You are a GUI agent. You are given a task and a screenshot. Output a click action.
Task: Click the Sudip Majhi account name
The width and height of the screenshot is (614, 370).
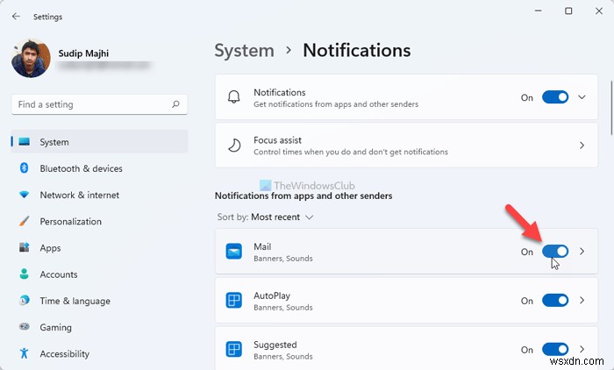point(83,53)
